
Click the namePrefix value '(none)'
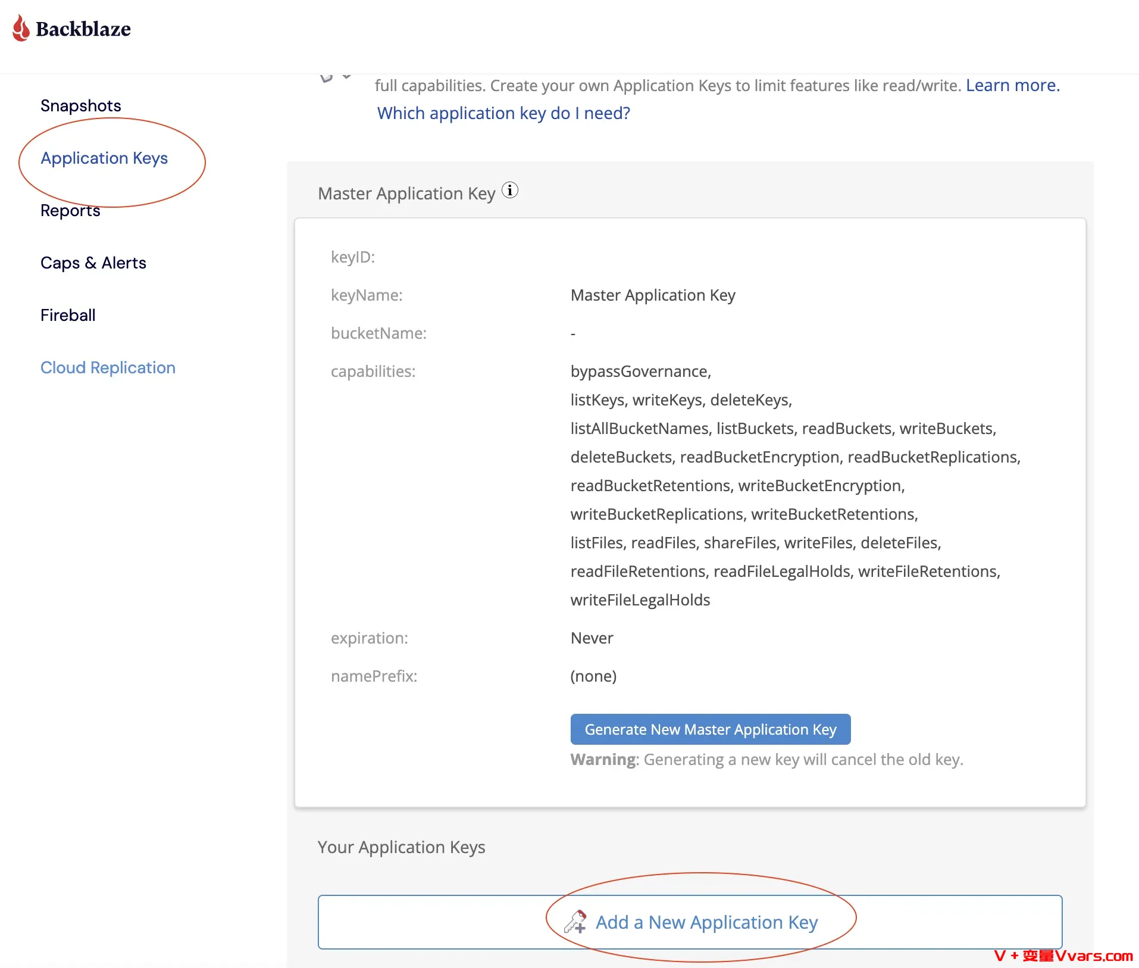click(593, 676)
